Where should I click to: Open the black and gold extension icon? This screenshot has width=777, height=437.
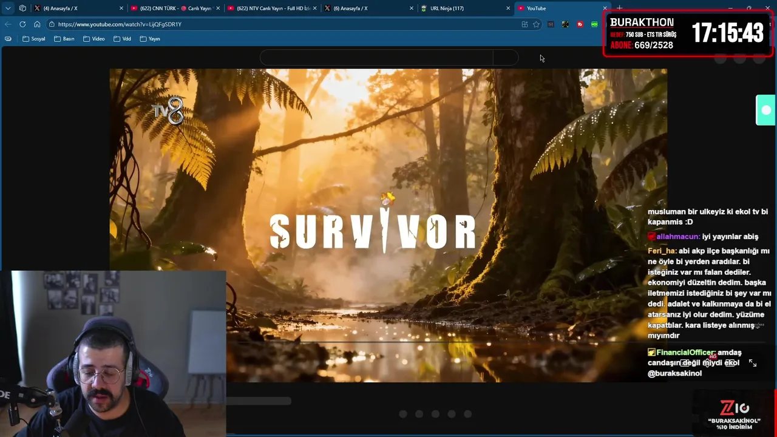click(565, 24)
